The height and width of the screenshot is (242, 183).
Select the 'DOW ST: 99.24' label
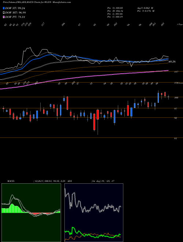[x=15, y=8]
